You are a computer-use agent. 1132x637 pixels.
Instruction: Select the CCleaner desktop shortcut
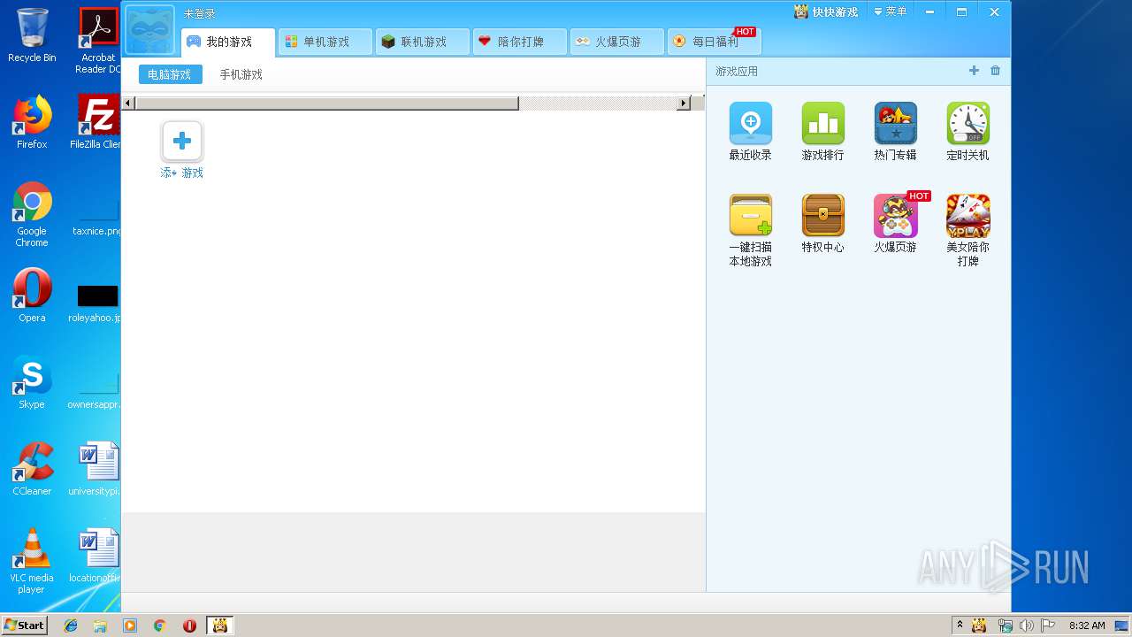(32, 469)
